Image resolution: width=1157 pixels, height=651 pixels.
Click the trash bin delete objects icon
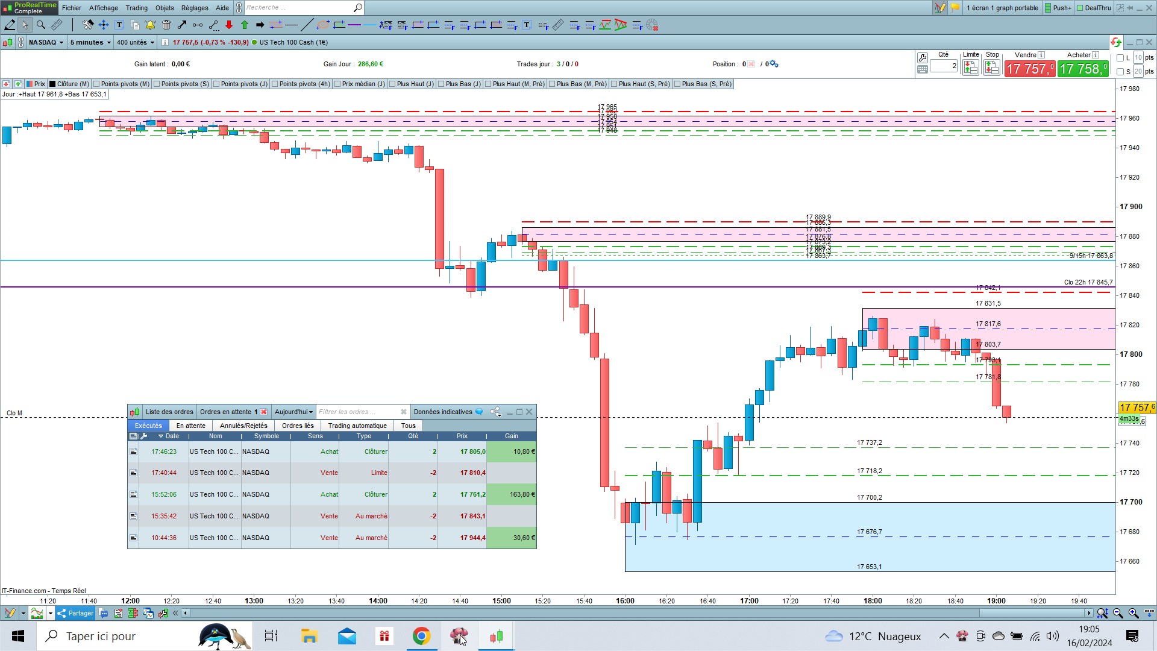pos(166,25)
